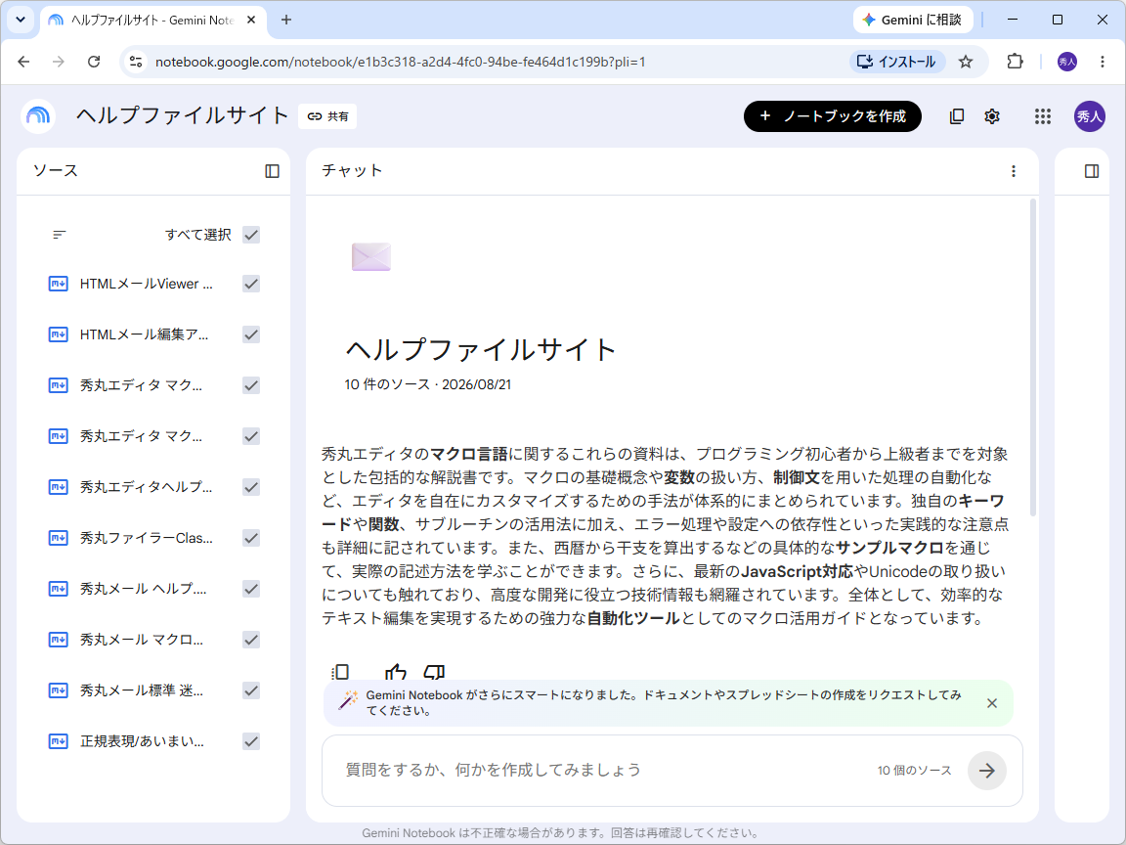Click the envelope notebook emoji icon
This screenshot has height=845, width=1126.
(x=371, y=257)
